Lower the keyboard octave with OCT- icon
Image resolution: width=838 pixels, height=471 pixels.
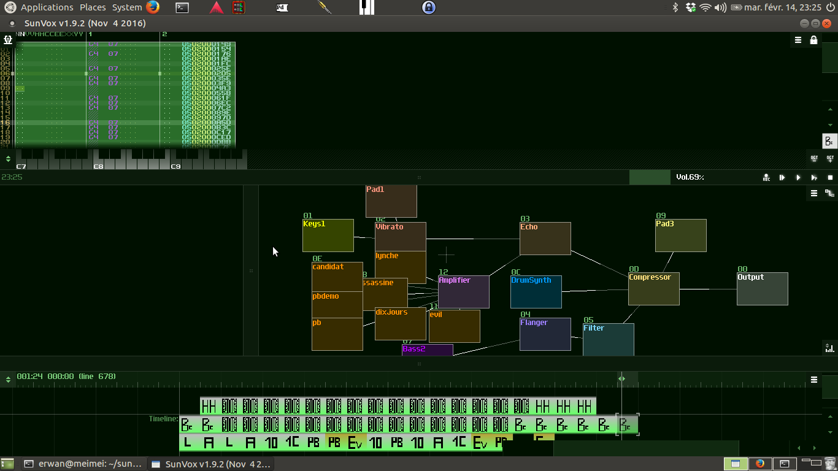814,158
